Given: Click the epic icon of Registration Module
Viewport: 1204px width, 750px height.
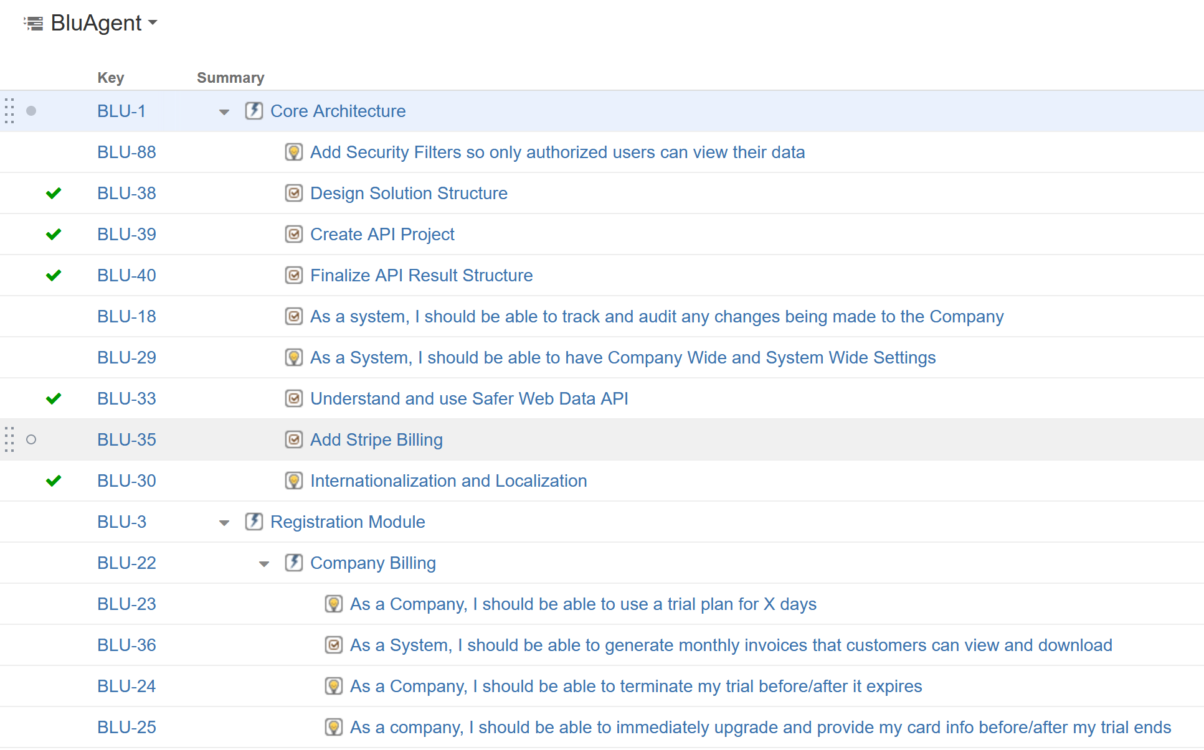Looking at the screenshot, I should [x=254, y=522].
